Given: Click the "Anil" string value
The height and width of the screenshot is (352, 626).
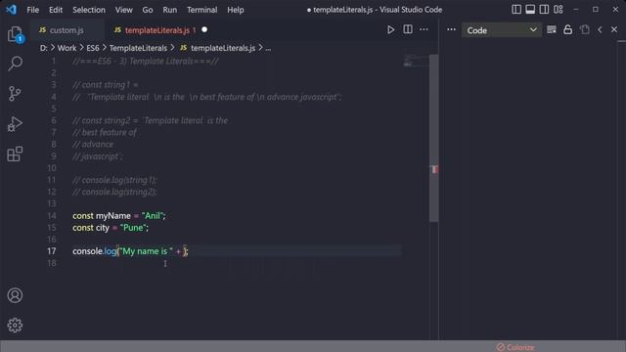Looking at the screenshot, I should (153, 216).
